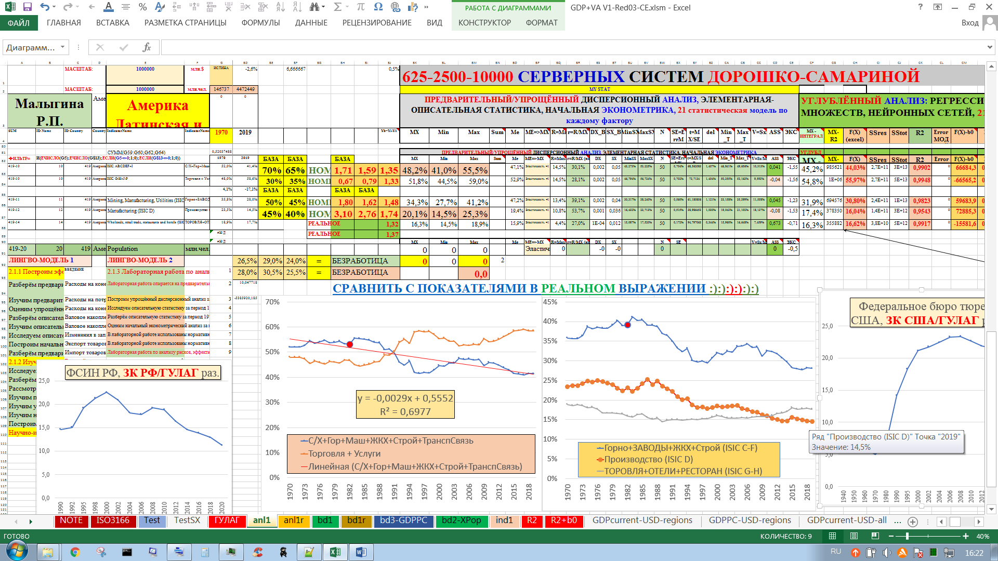Screen dimensions: 998x561
Task: Open the ФОРМУЛЫ ribbon tab
Action: coord(260,23)
